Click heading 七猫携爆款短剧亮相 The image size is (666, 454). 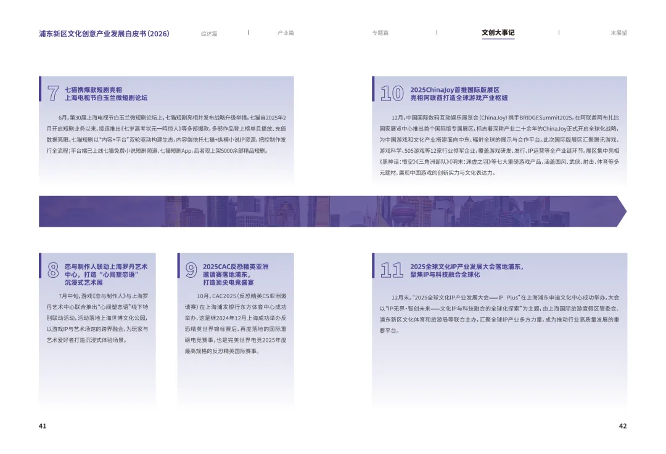tap(93, 90)
